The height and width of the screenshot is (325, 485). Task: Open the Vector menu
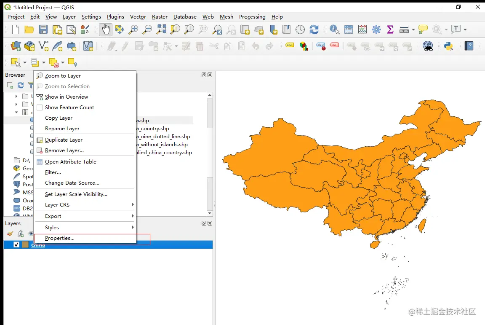[138, 17]
